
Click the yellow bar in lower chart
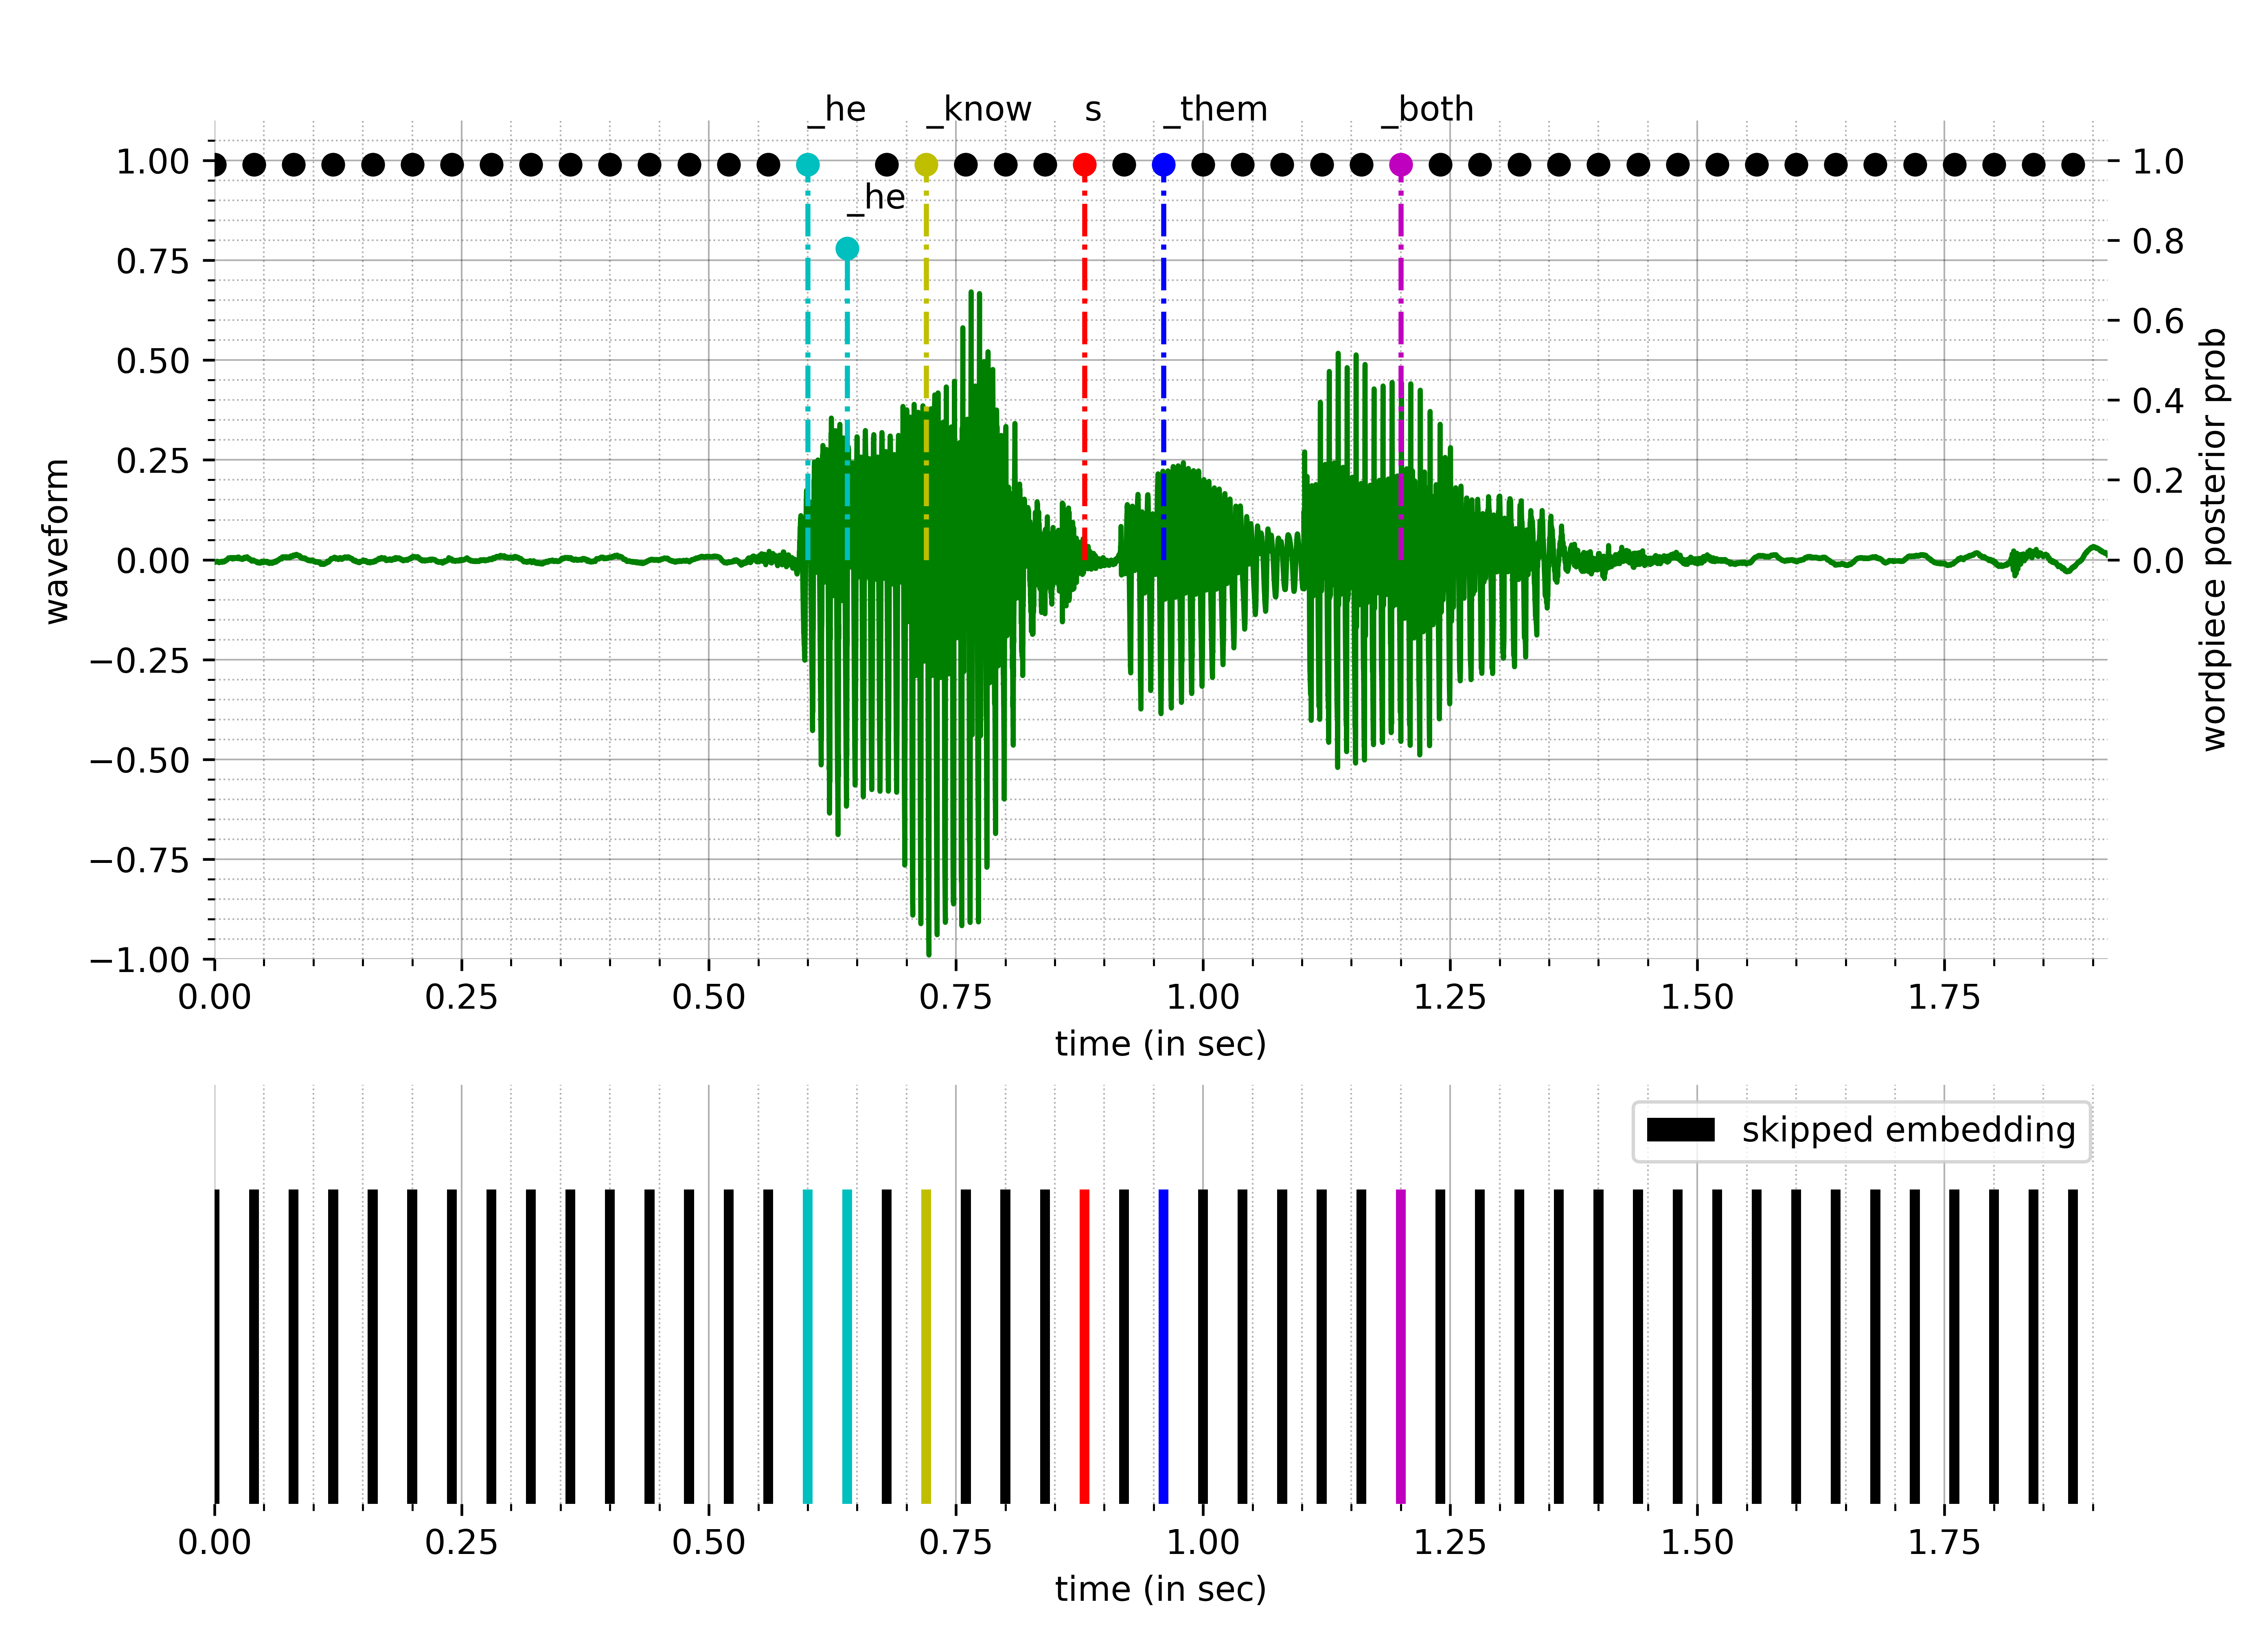926,1345
